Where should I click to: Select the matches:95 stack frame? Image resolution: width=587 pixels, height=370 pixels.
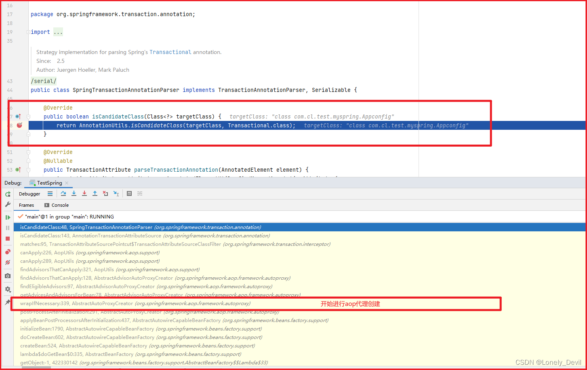pos(299,244)
